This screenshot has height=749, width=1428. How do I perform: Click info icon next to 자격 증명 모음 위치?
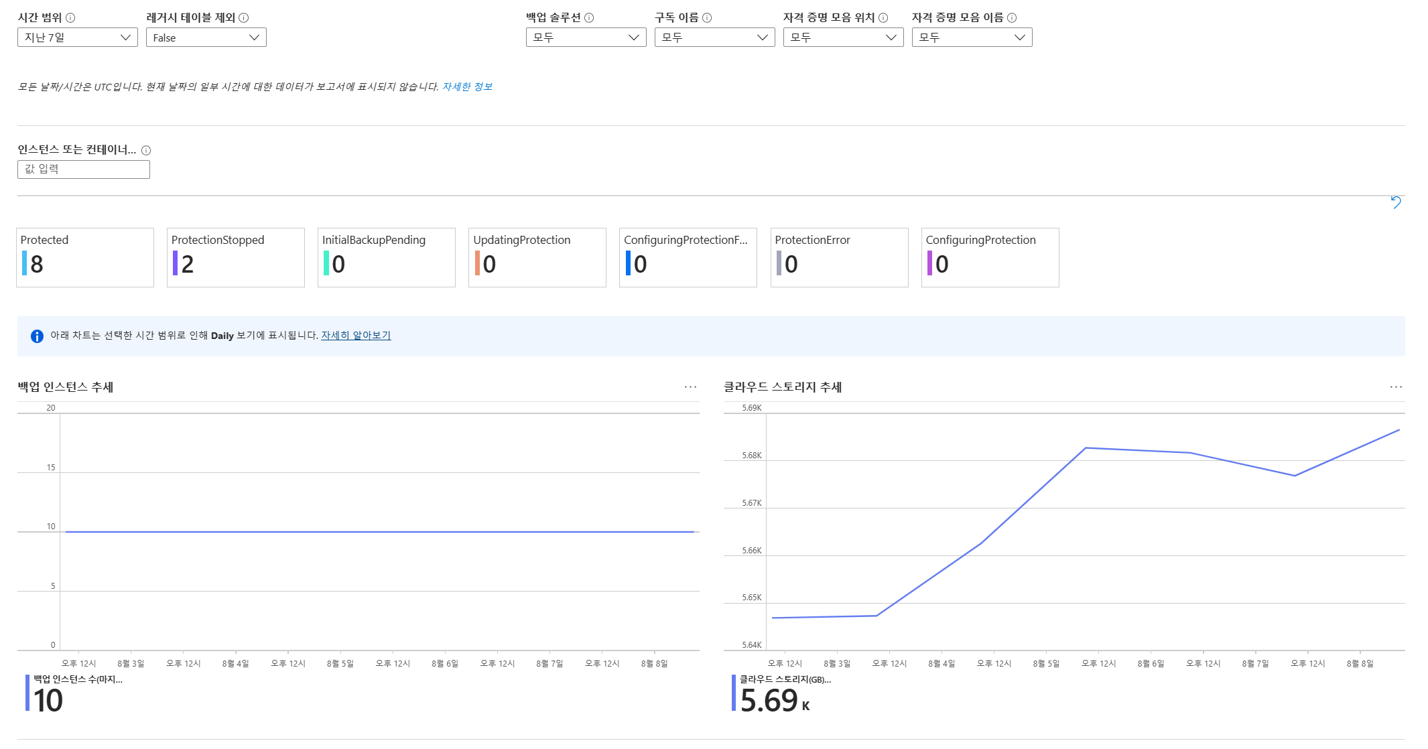(x=883, y=18)
